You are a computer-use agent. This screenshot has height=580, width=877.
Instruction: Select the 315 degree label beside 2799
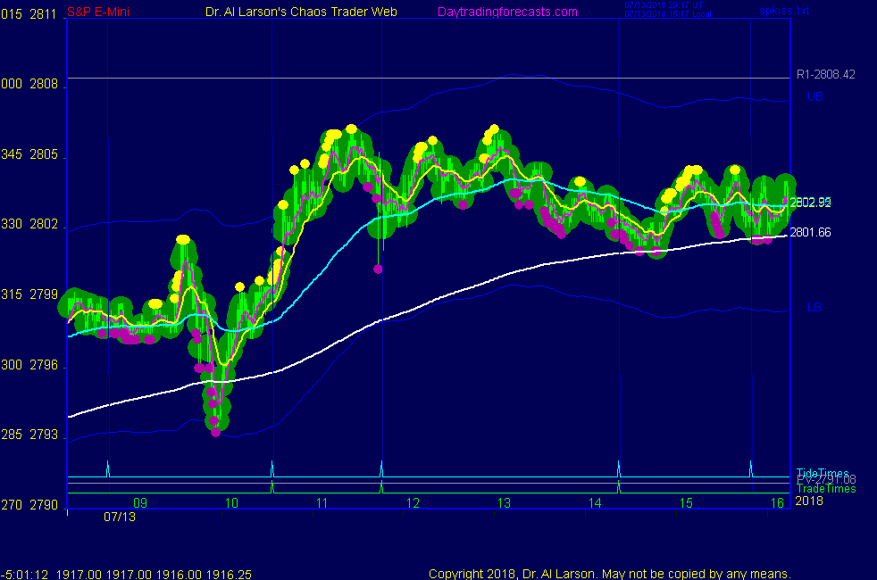click(12, 294)
